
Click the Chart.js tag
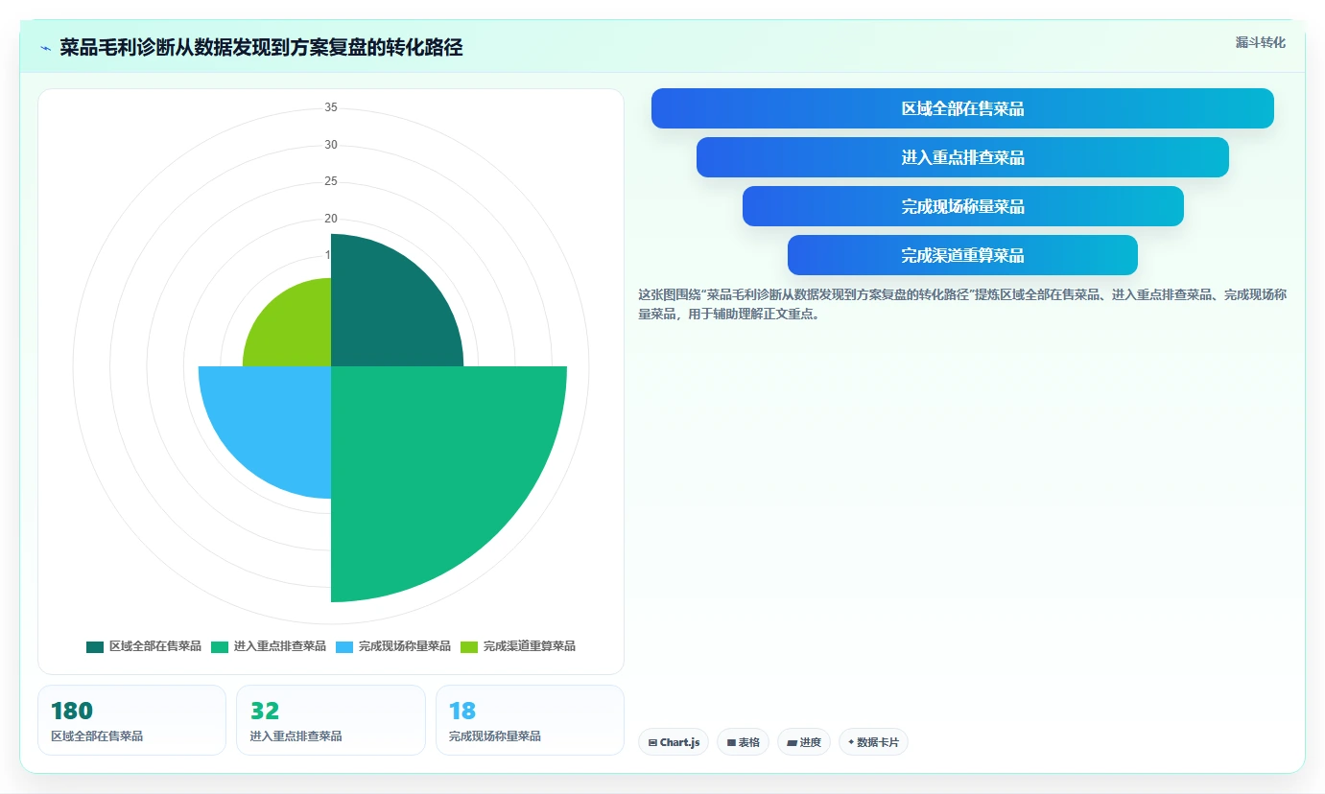[674, 742]
